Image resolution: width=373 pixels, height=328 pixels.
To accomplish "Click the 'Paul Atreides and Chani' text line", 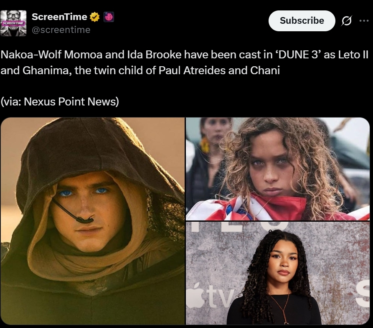I will pyautogui.click(x=219, y=70).
